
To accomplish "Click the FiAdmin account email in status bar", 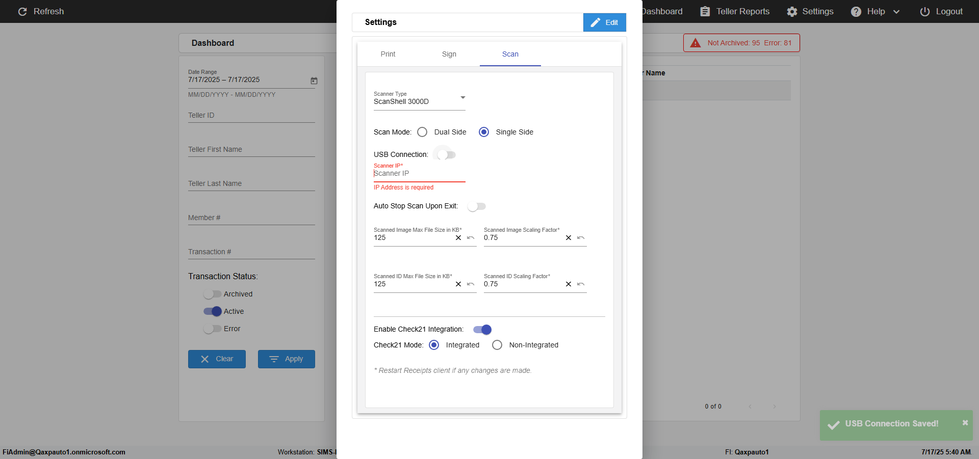I will pyautogui.click(x=64, y=452).
